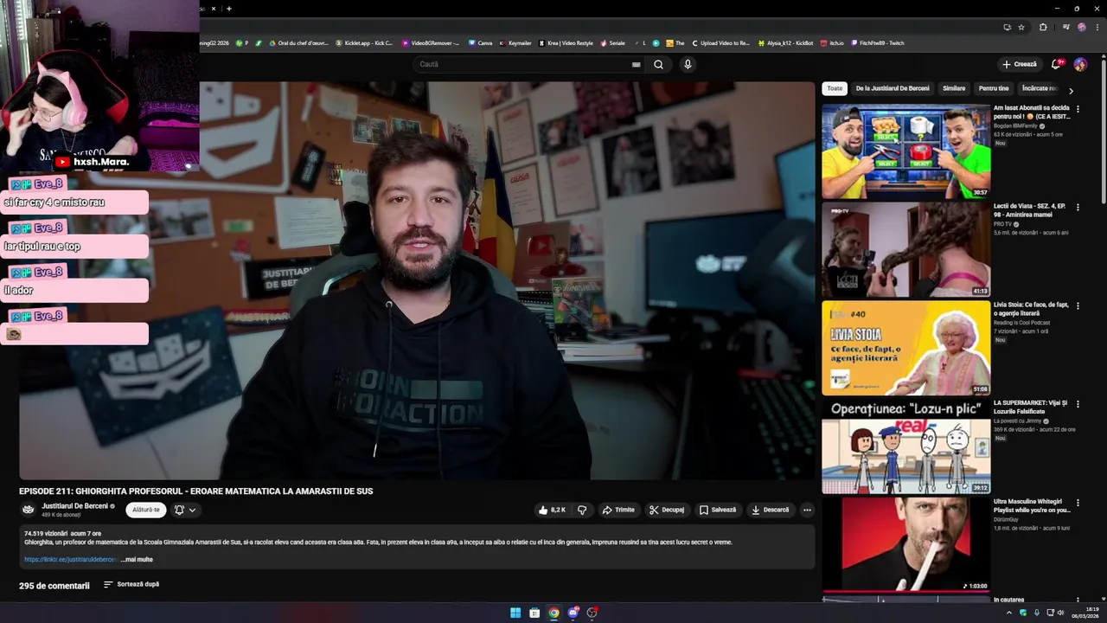The width and height of the screenshot is (1107, 623).
Task: Click the 'Creează' button
Action: [1020, 64]
